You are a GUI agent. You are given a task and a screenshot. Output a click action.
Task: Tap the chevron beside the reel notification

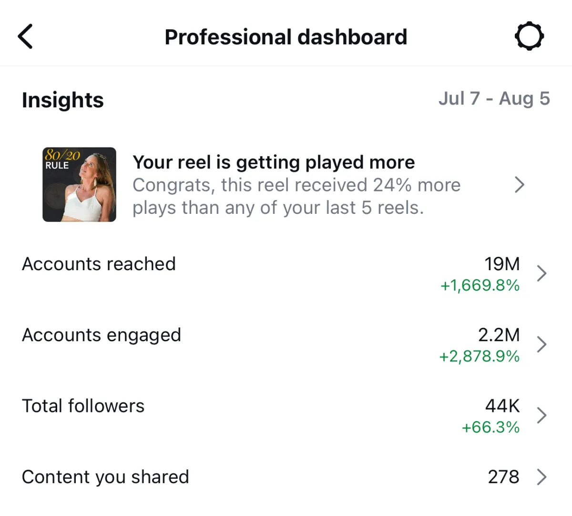[520, 185]
